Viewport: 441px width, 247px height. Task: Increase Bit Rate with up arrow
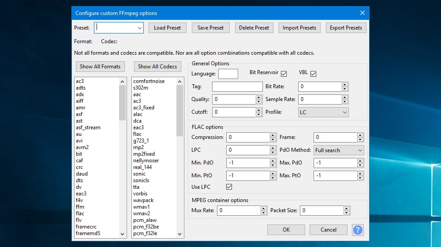tap(345, 84)
